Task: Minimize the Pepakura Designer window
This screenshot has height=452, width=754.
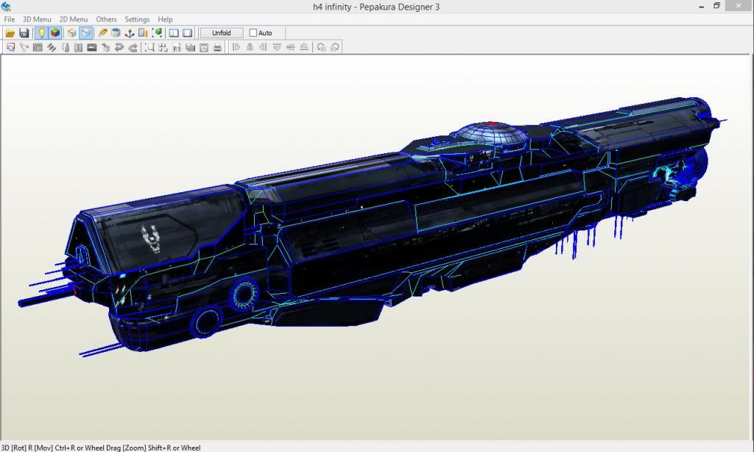Action: tap(702, 6)
